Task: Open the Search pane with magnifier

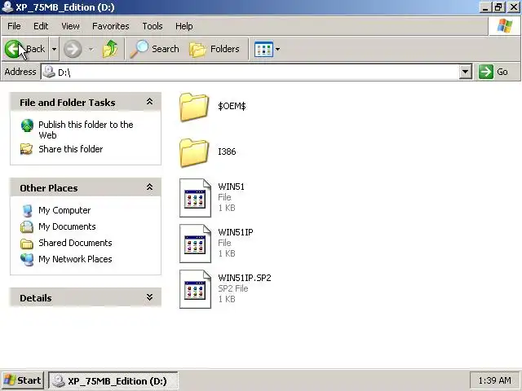Action: tap(154, 49)
